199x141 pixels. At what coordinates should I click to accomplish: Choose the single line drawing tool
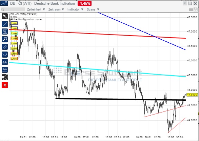point(5,24)
